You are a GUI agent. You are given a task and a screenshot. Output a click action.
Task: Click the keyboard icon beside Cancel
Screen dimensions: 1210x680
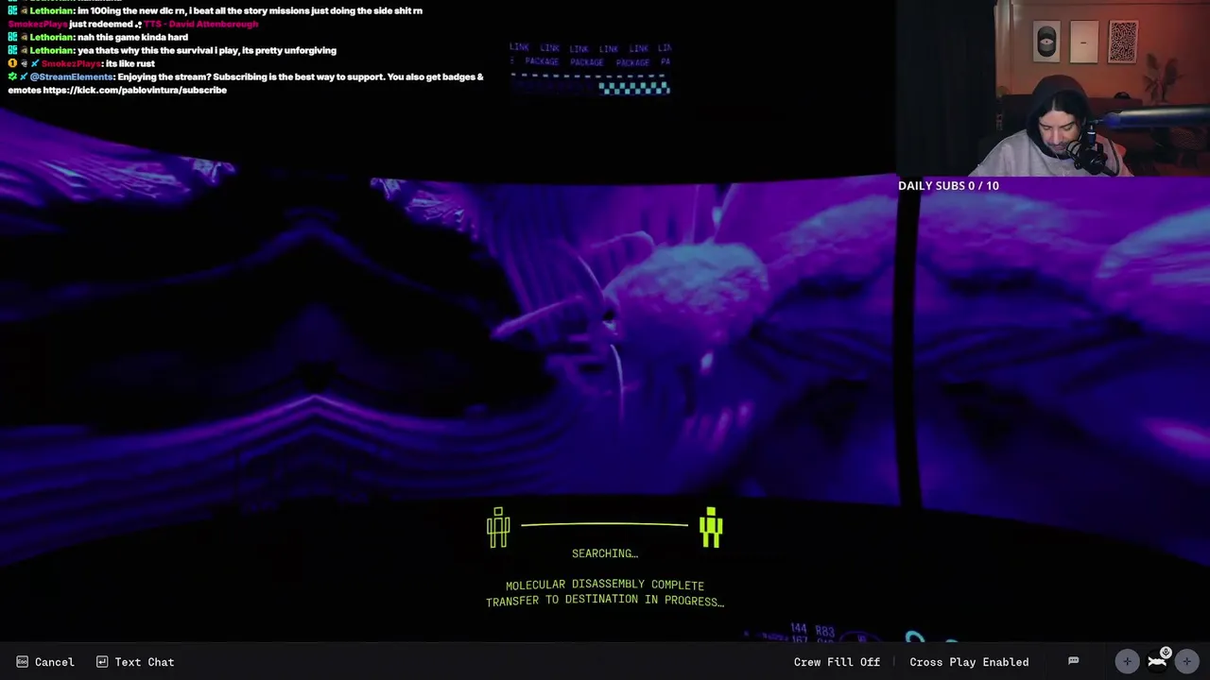pyautogui.click(x=22, y=662)
